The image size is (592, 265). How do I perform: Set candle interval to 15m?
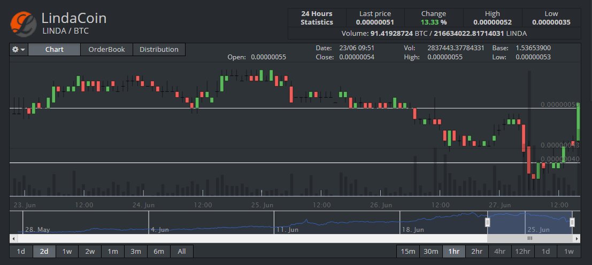tap(408, 252)
